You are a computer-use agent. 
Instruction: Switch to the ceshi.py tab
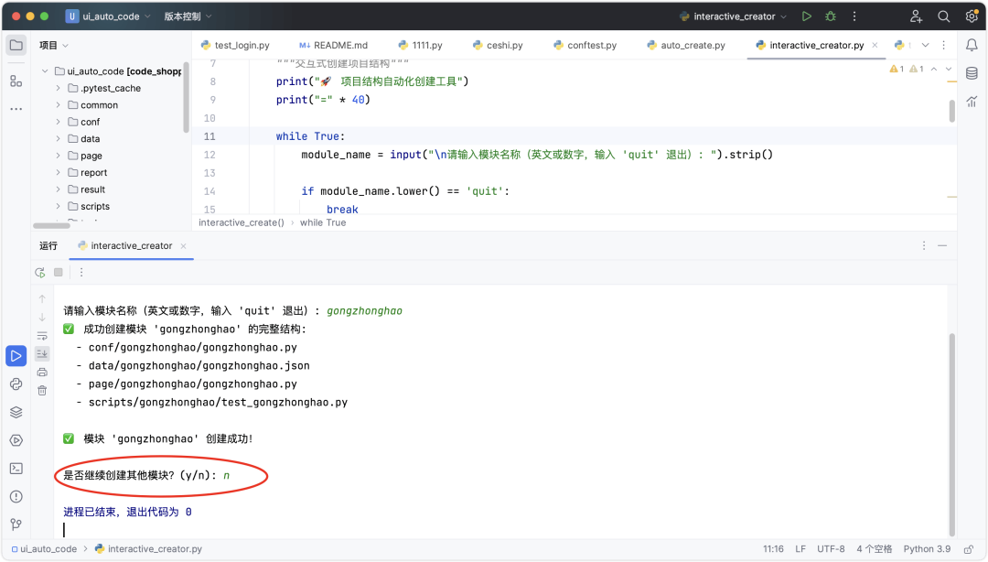tap(498, 46)
